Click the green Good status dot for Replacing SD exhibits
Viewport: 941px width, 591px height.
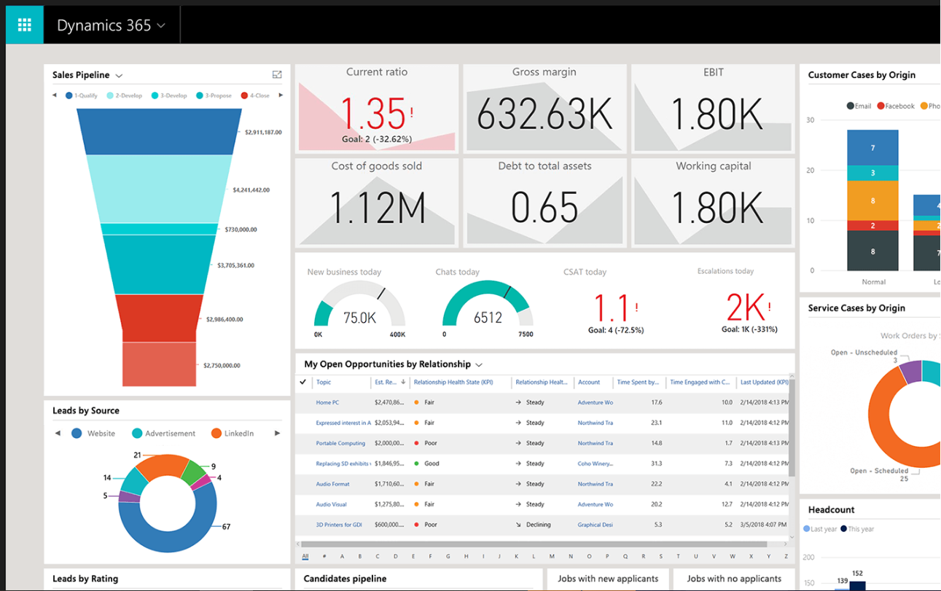tap(416, 463)
